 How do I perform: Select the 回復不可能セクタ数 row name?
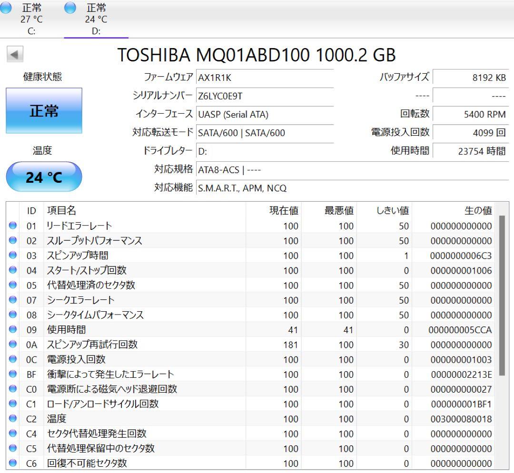tap(87, 463)
